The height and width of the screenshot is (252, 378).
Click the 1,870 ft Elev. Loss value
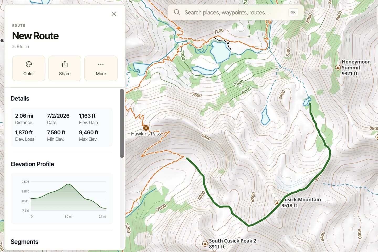[24, 133]
